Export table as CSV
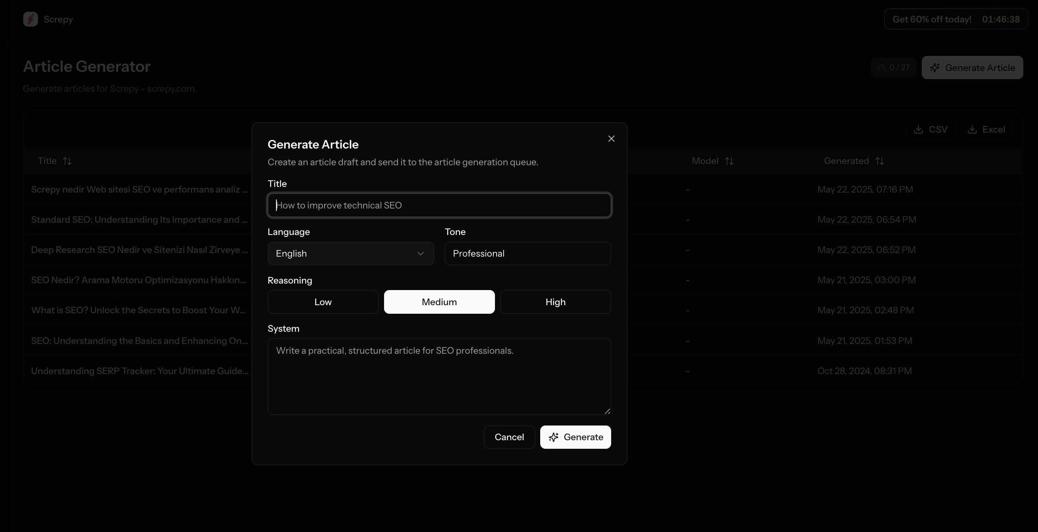 point(930,129)
